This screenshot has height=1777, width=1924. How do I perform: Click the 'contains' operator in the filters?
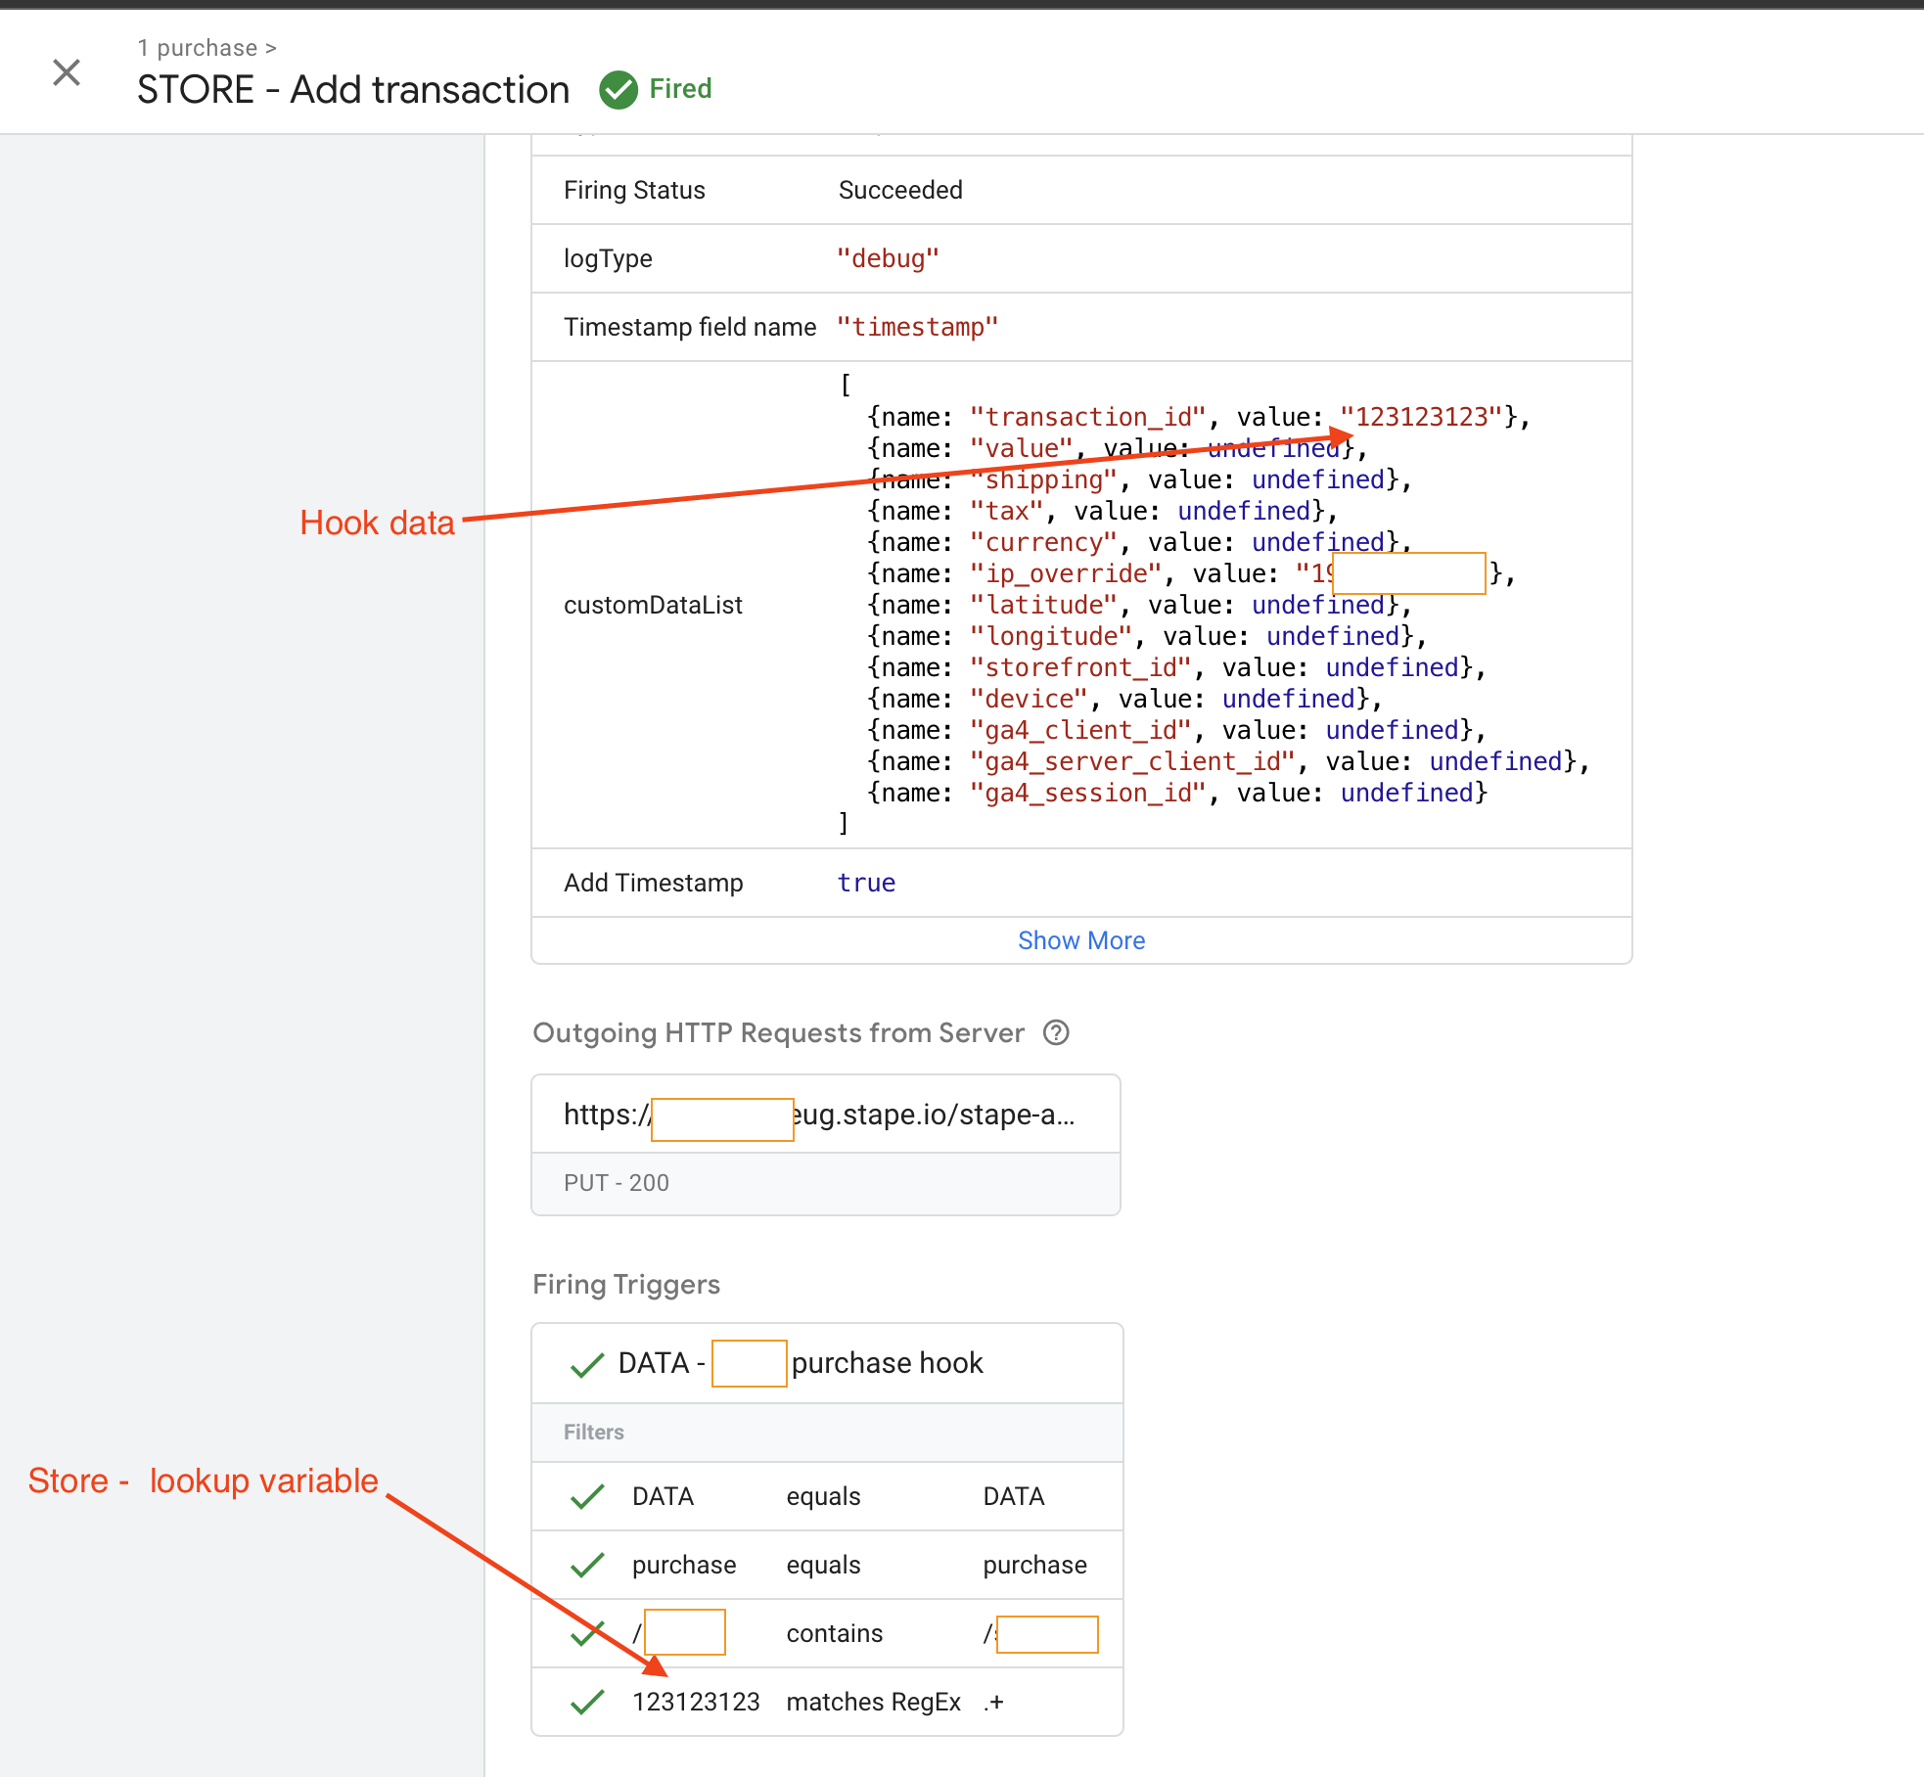coord(835,1633)
